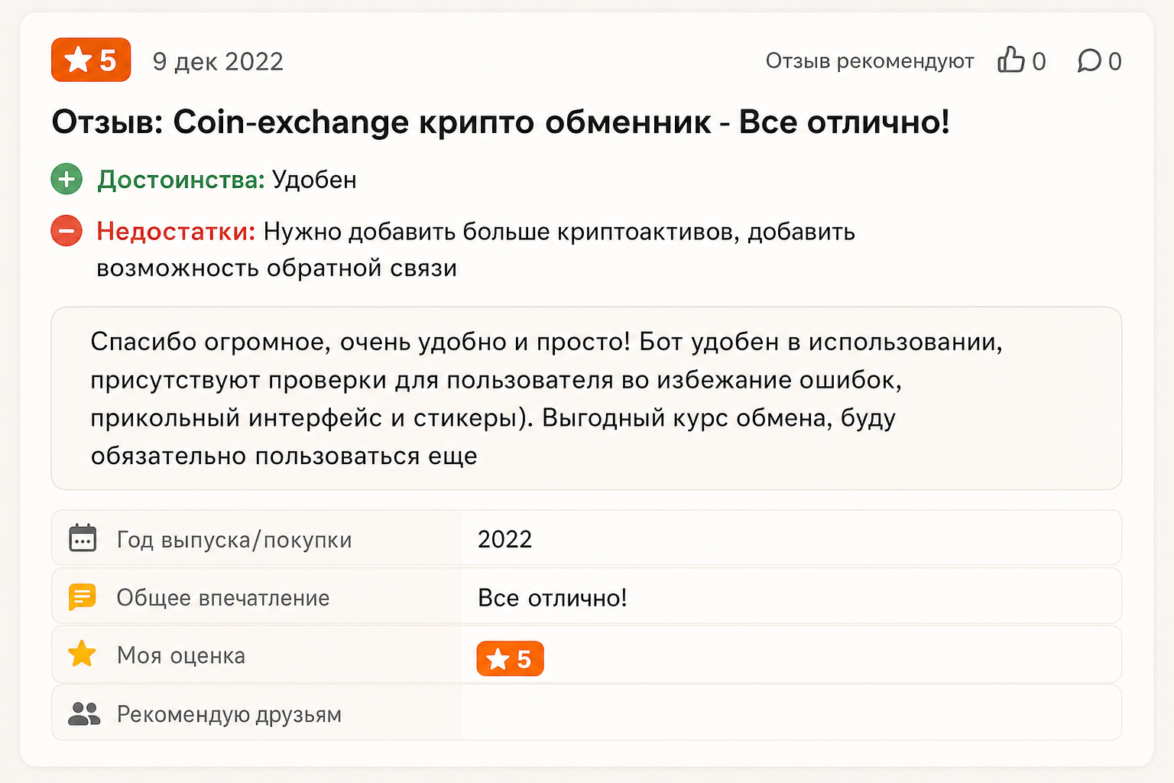Click the calendar icon by Год выпуска/покупки

(x=83, y=538)
